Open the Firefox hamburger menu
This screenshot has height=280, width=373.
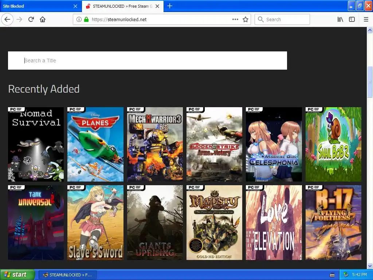[366, 20]
